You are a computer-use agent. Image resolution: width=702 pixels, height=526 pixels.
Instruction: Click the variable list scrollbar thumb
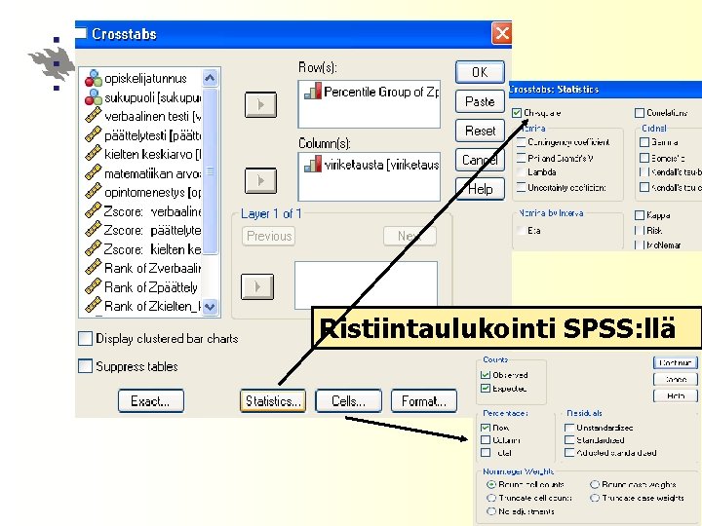coord(210,171)
